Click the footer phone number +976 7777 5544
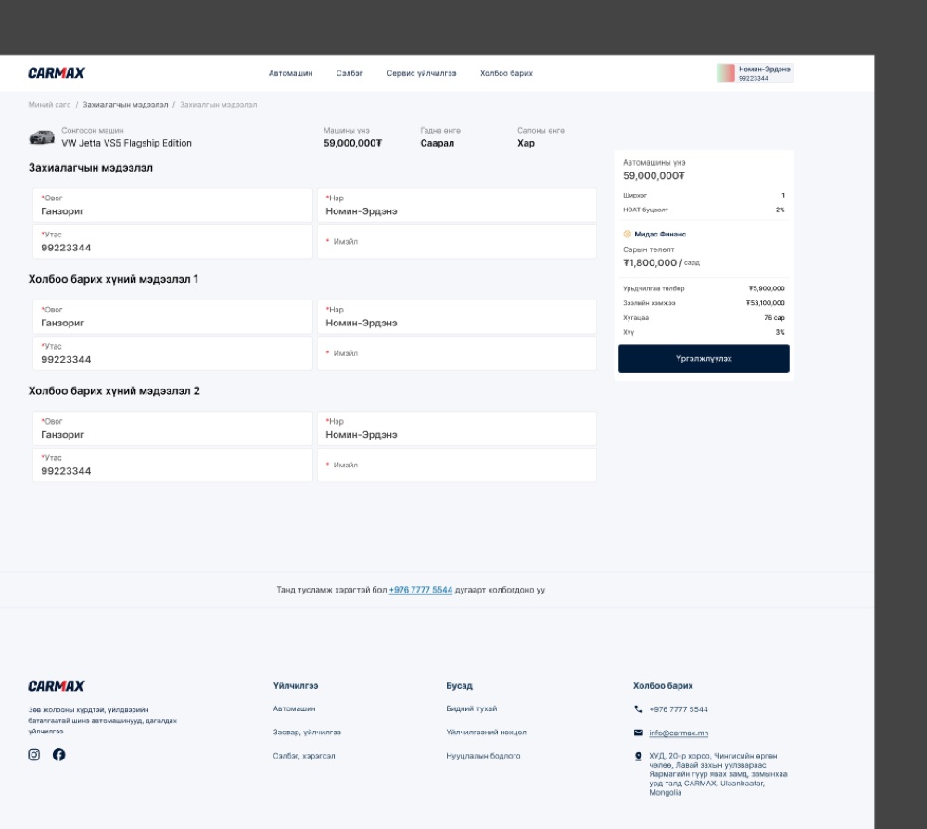Screen dimensions: 927x829 tap(679, 709)
